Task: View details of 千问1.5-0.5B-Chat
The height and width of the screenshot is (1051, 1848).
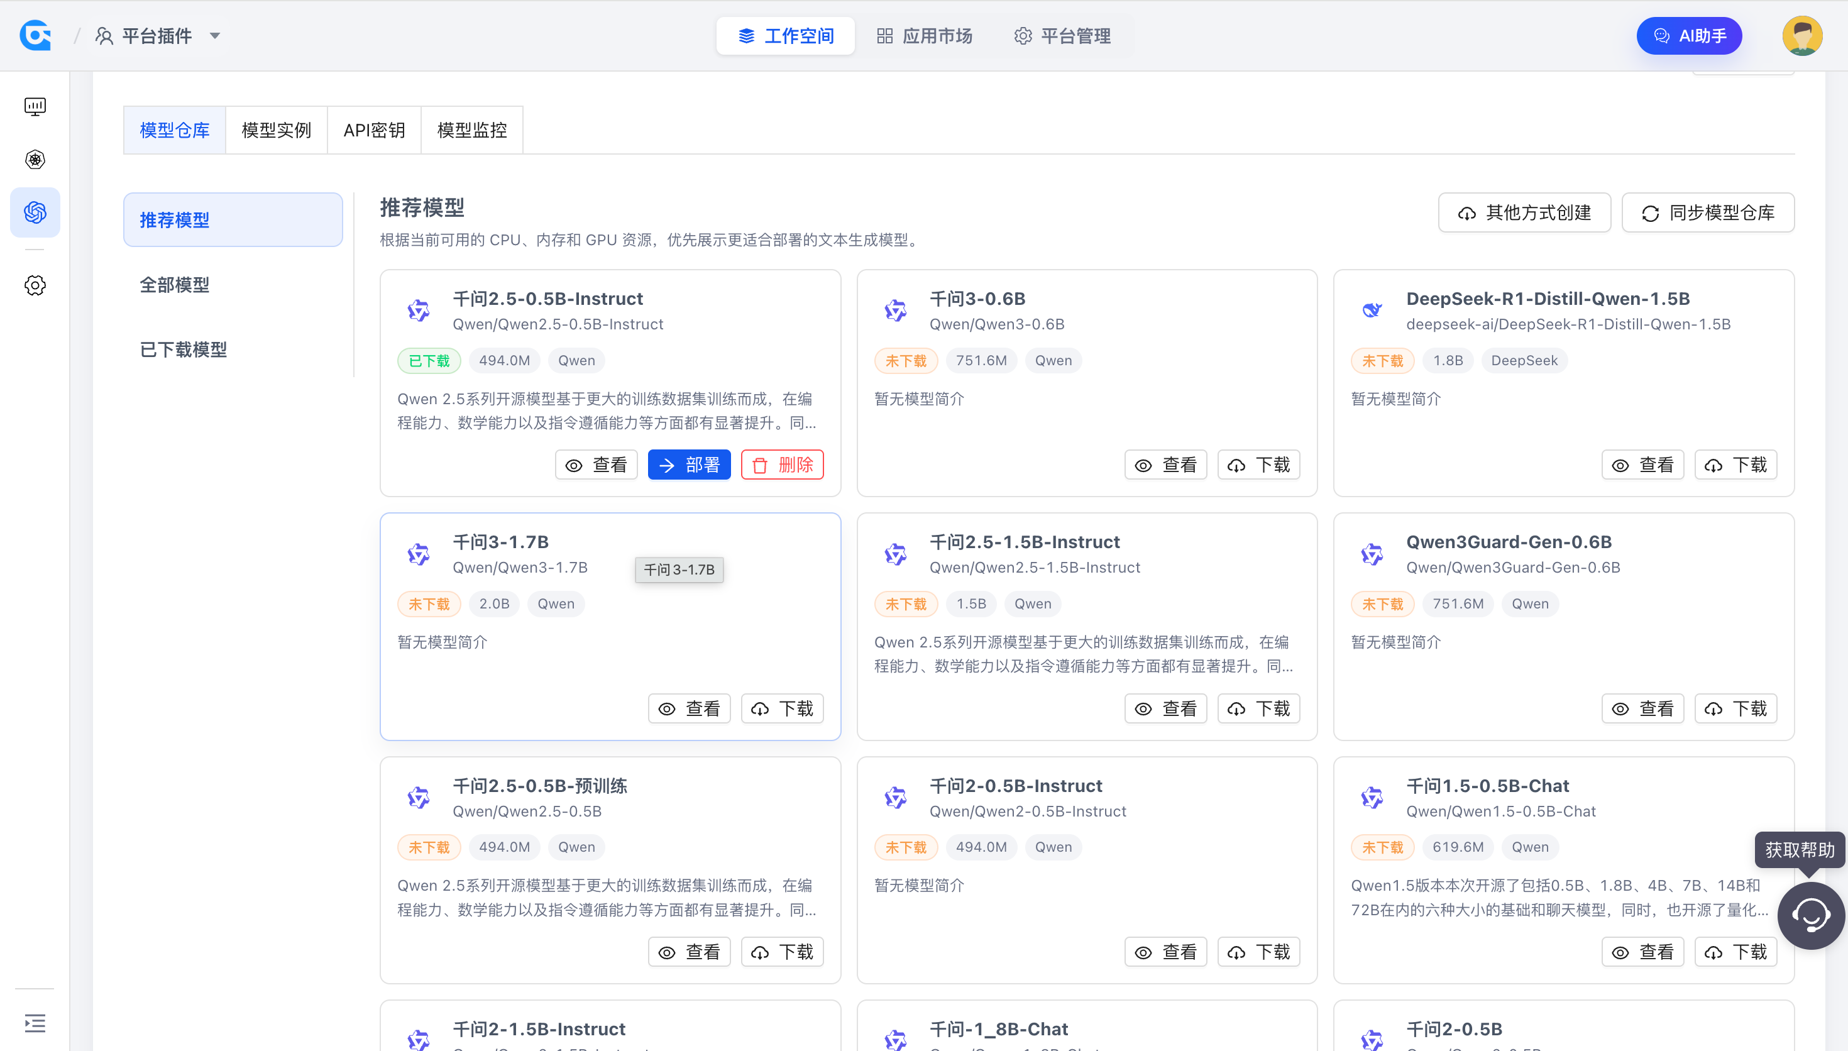Action: click(x=1642, y=952)
